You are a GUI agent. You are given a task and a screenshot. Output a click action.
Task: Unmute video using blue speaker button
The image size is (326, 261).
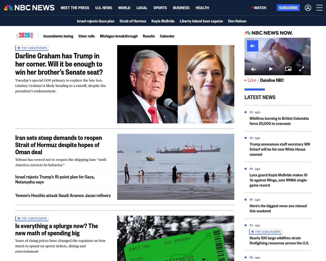[253, 46]
